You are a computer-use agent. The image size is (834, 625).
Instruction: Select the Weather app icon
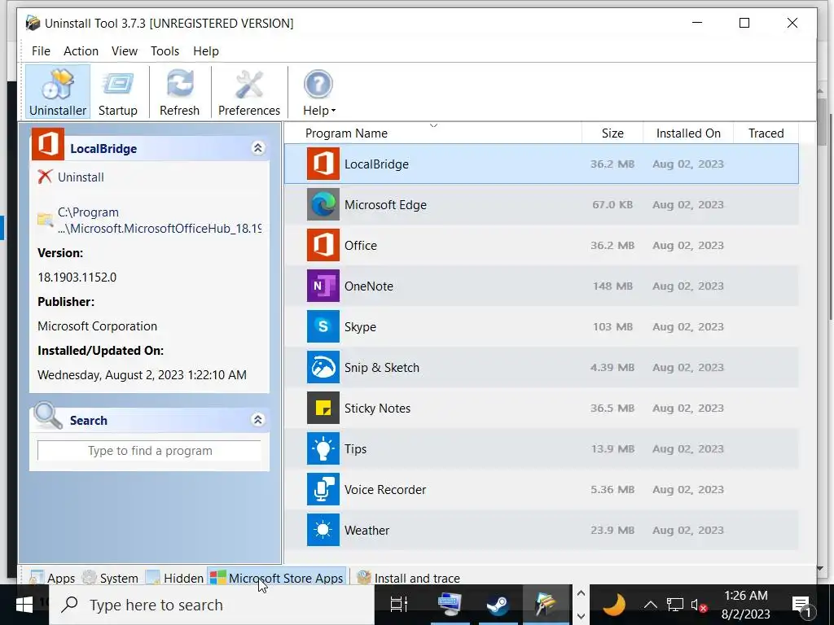pos(323,530)
